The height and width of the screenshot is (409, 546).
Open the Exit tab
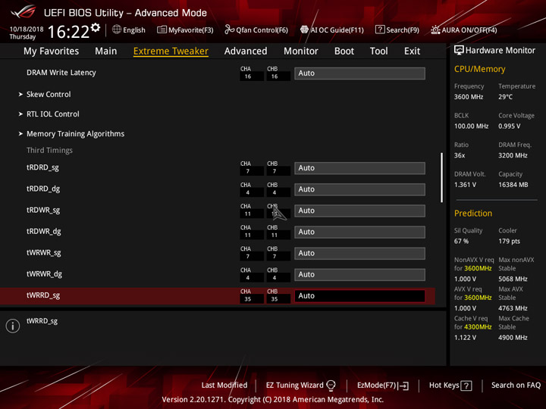[412, 52]
